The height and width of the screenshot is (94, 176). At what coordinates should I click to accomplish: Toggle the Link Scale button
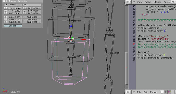click(13, 26)
